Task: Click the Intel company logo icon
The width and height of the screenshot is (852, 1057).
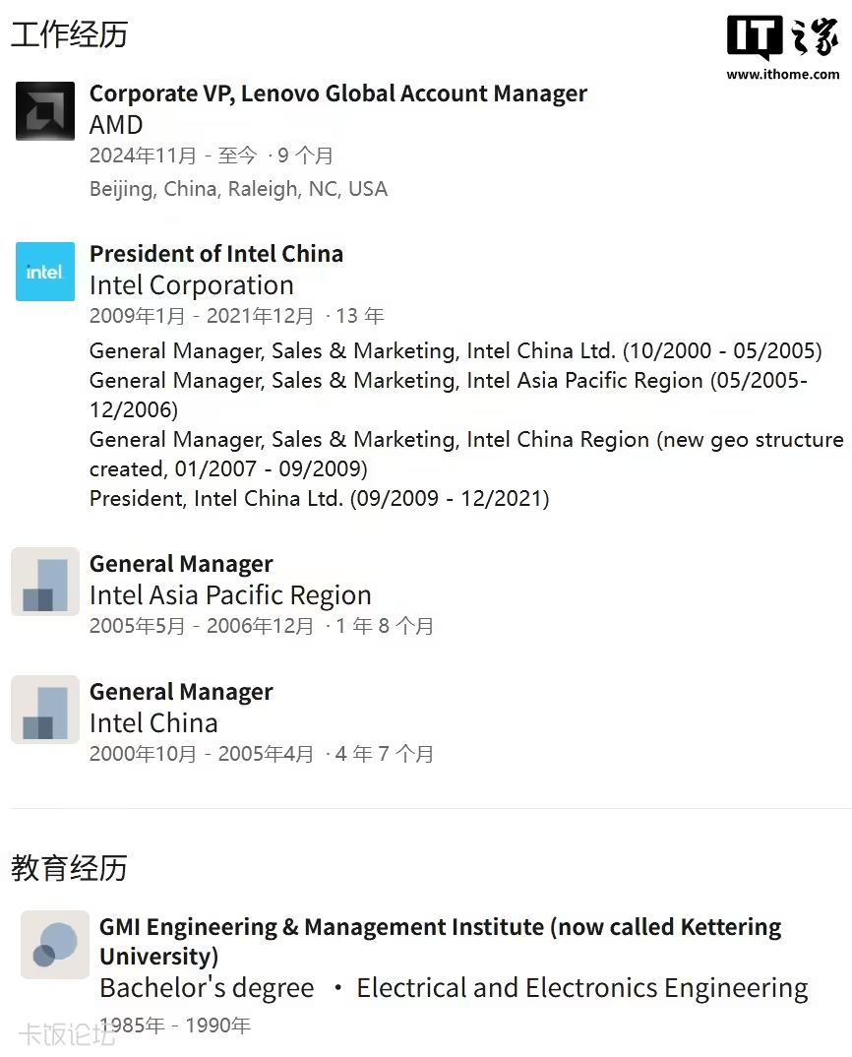Action: pos(45,272)
